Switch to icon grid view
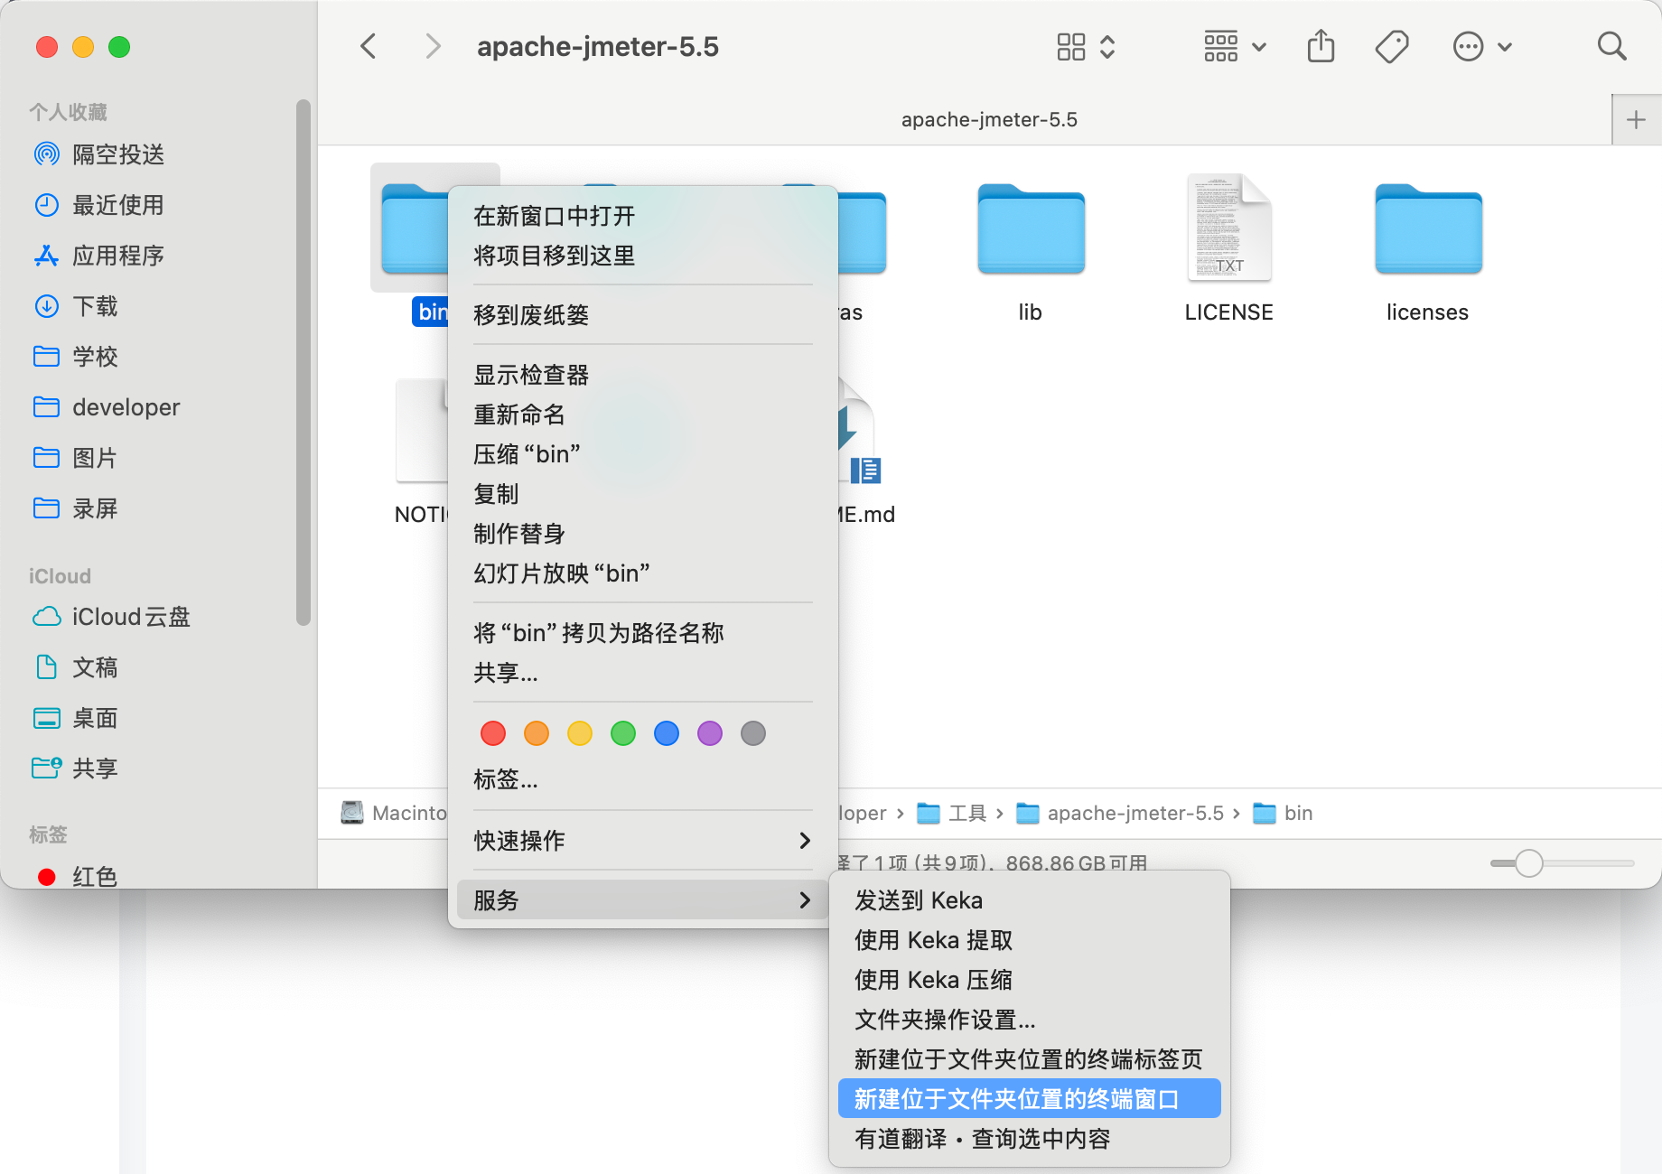Screen dimensions: 1662x1174 [1071, 46]
